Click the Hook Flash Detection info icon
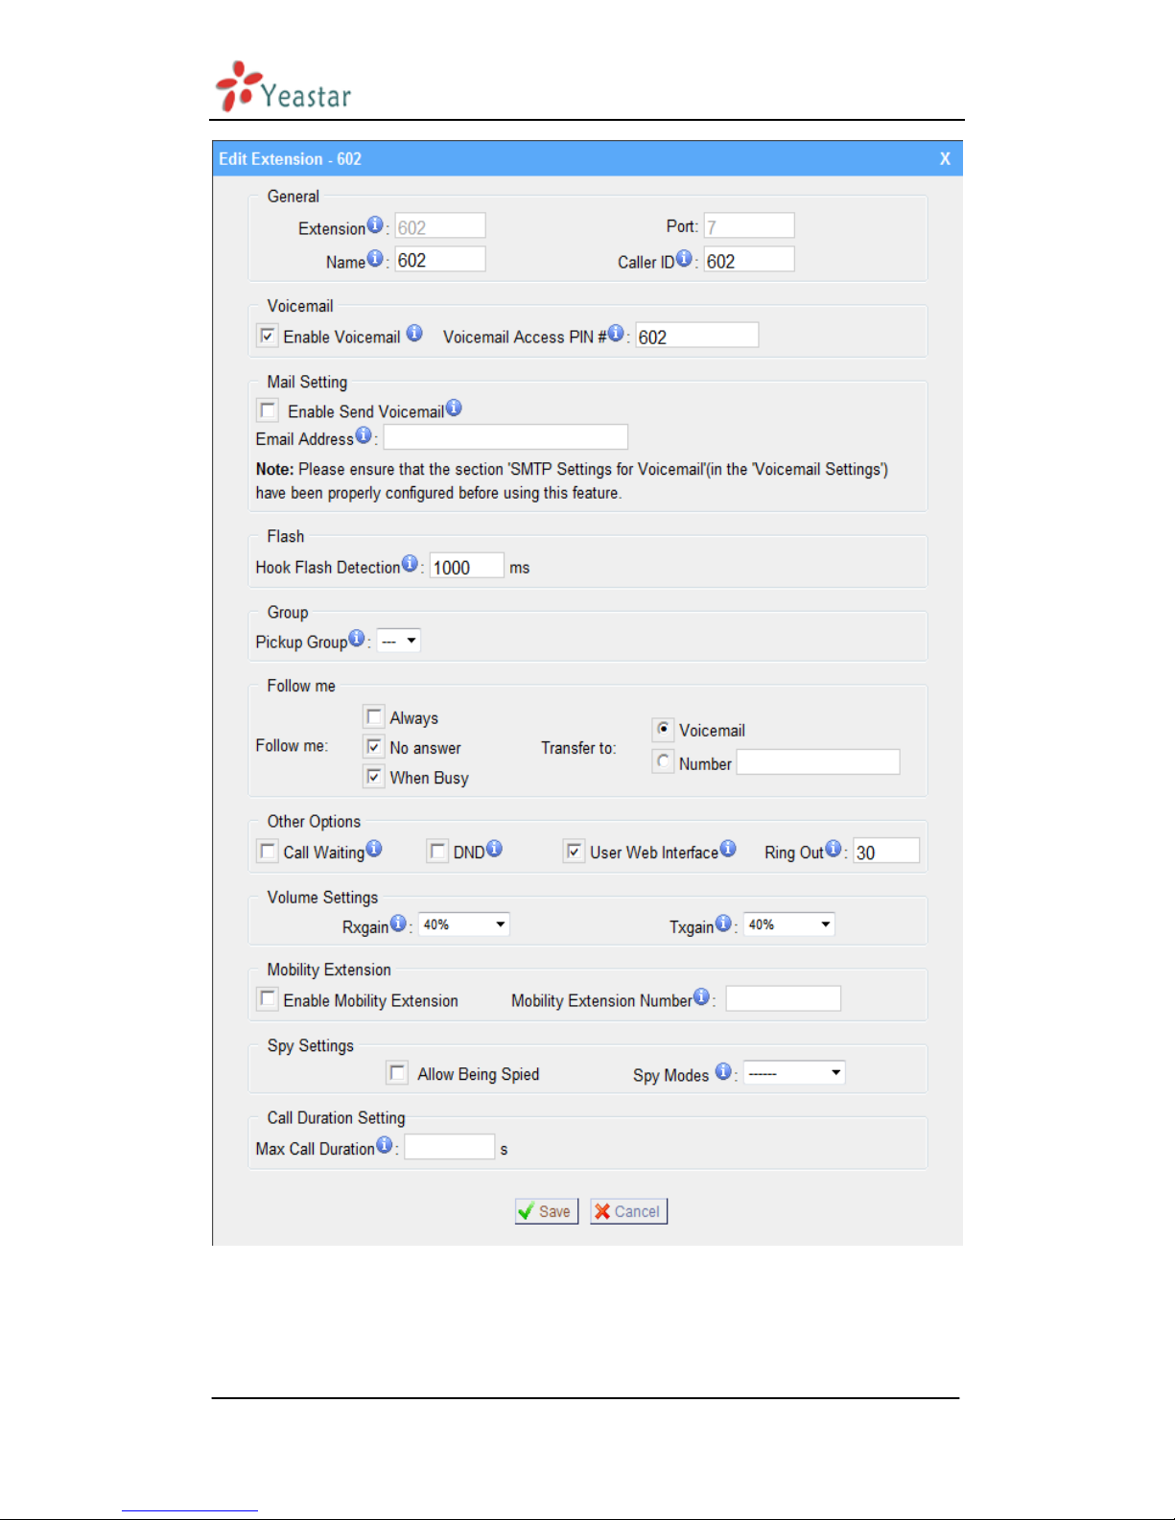 [x=410, y=563]
